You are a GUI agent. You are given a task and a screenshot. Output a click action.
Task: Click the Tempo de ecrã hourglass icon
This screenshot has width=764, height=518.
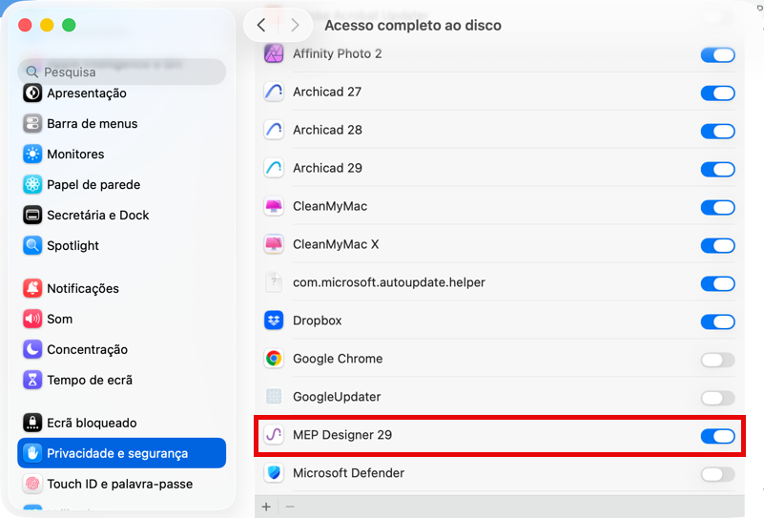coord(32,380)
